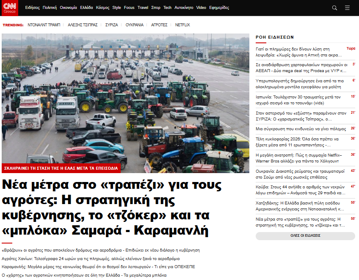Go to the Οικονομία section
Screen dimensions: 359x280
(68, 8)
